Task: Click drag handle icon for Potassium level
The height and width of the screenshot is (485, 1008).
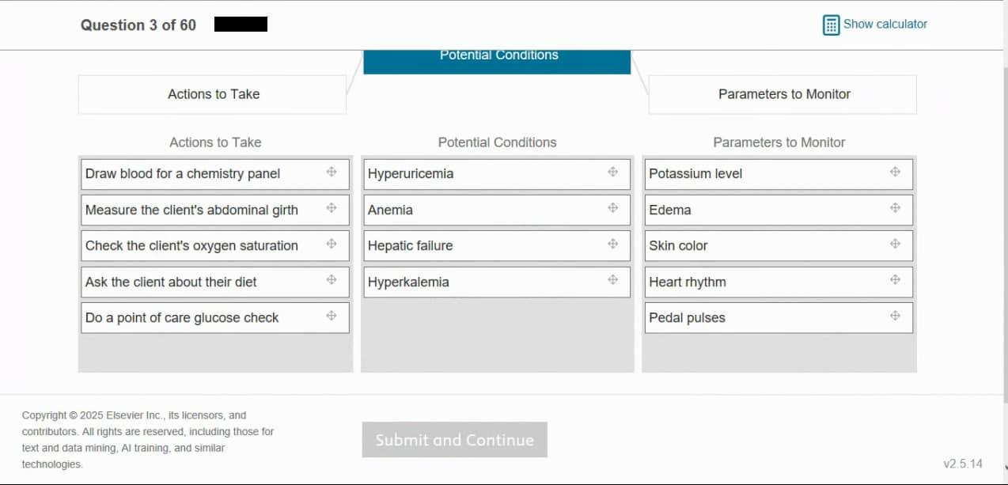Action: click(x=895, y=172)
